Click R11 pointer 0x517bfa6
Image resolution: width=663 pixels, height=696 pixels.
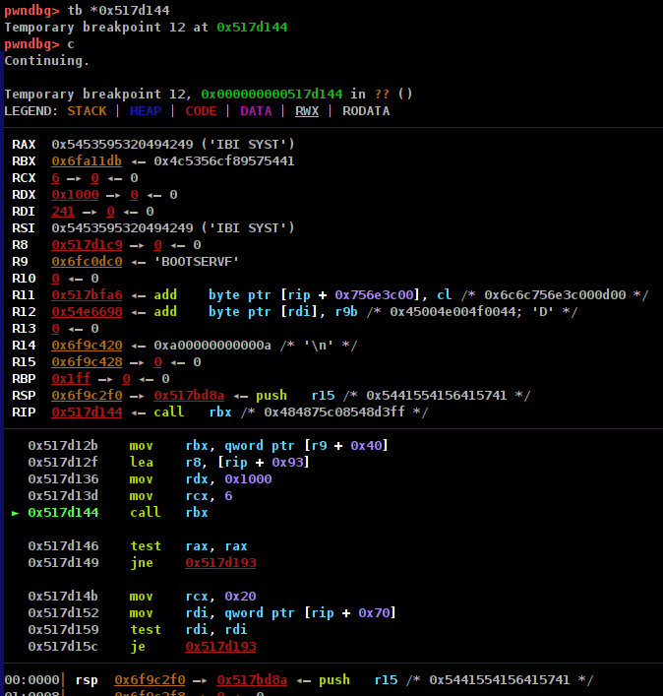click(x=87, y=295)
